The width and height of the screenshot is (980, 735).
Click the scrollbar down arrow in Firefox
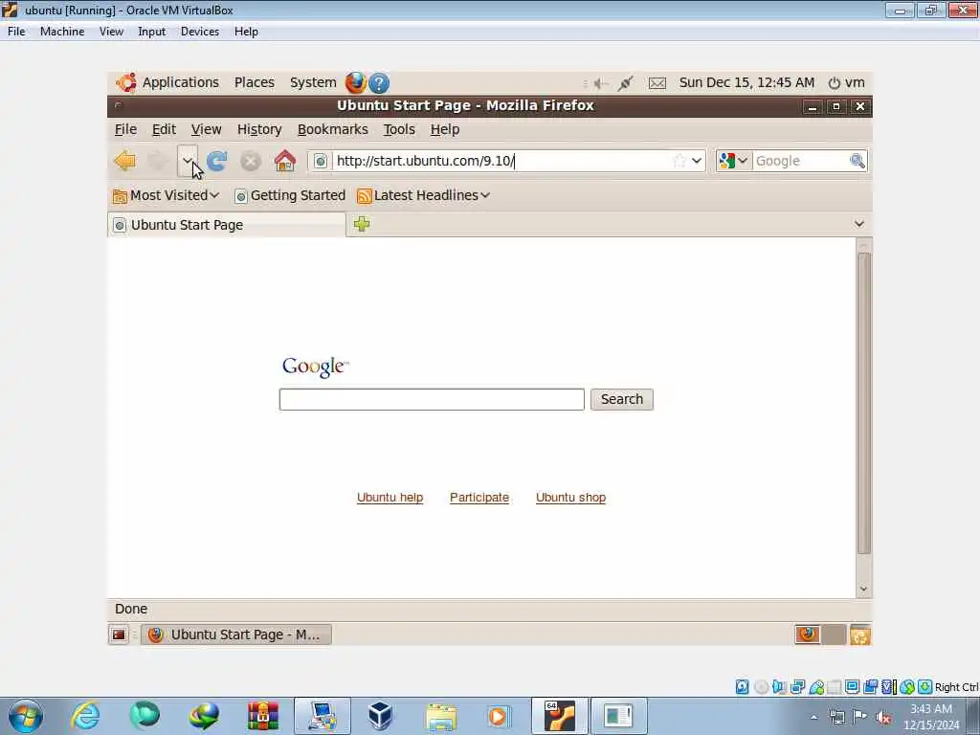864,589
